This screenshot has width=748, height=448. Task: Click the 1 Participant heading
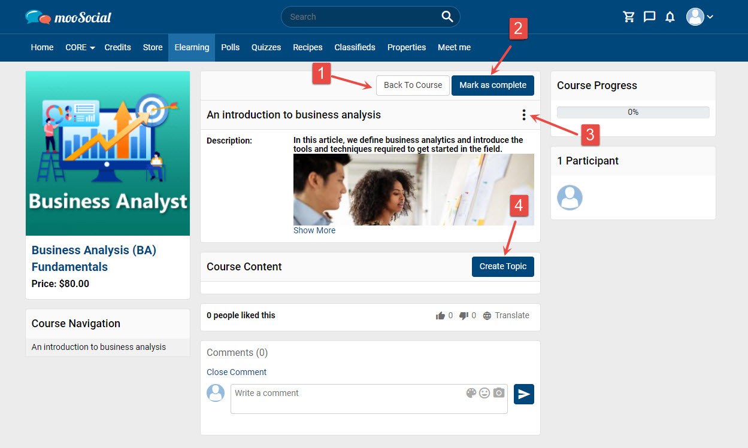click(x=588, y=161)
